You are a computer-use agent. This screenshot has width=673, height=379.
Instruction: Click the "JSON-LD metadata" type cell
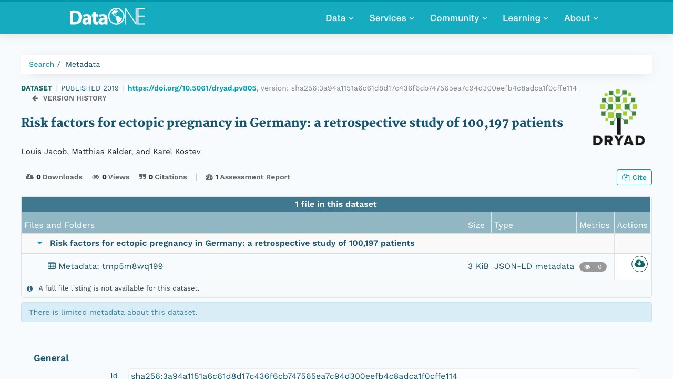pyautogui.click(x=534, y=266)
